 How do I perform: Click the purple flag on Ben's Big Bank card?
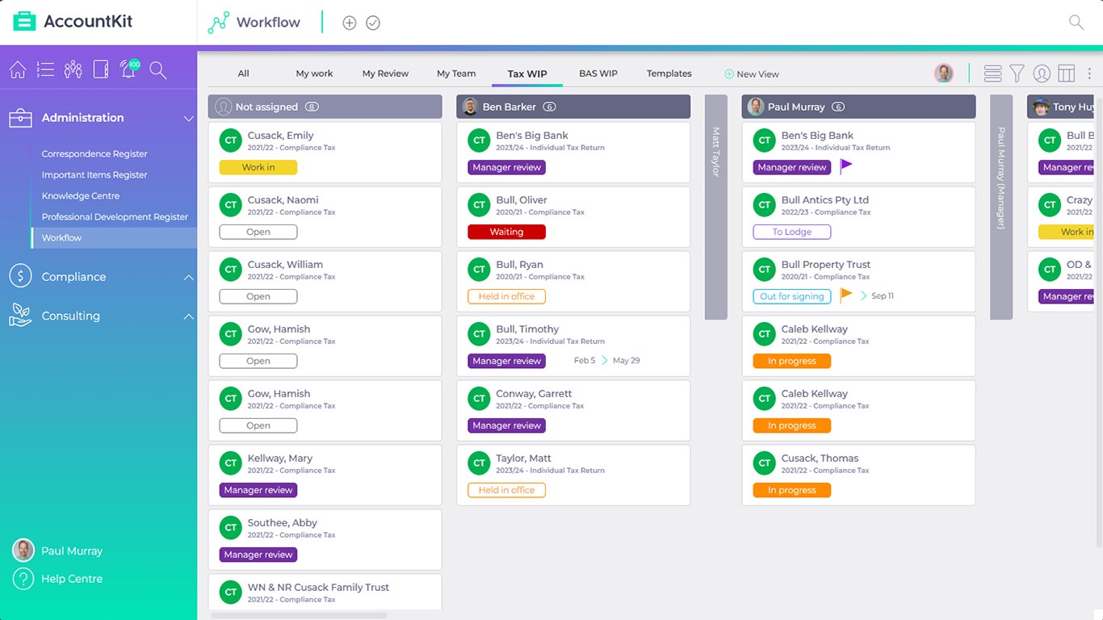(845, 166)
